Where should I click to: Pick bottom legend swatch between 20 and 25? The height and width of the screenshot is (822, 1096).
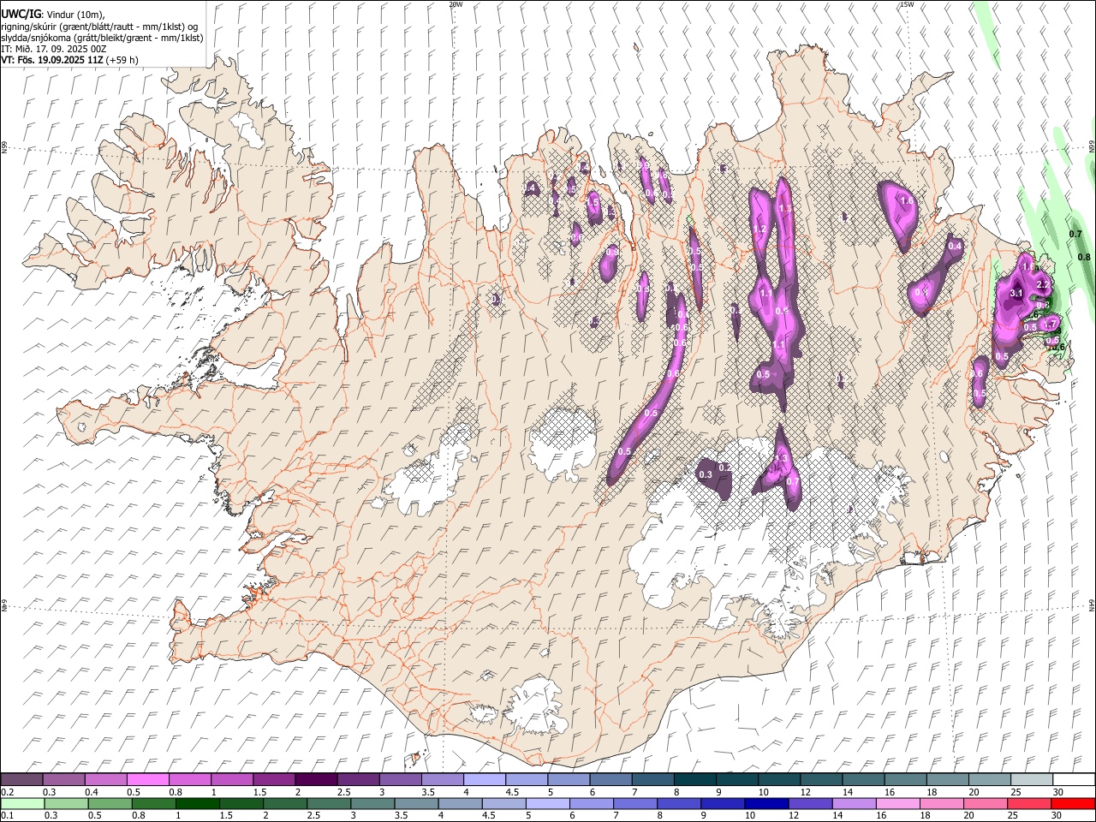[985, 803]
